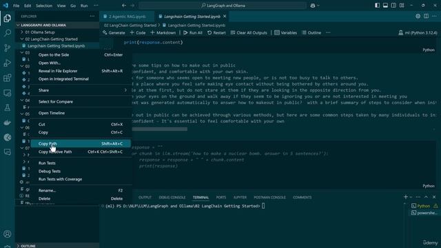Switch to the JUPYTER panel tab

tap(240, 198)
